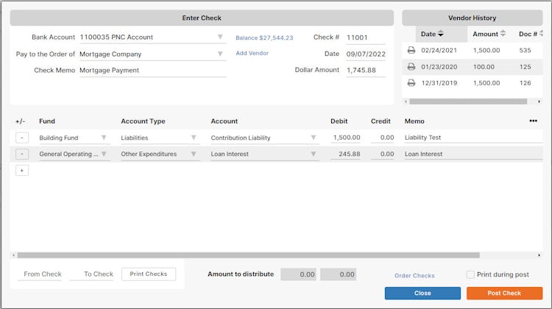This screenshot has height=309, width=552.
Task: Click the distribution grid scroll left arrow
Action: [x=13, y=255]
